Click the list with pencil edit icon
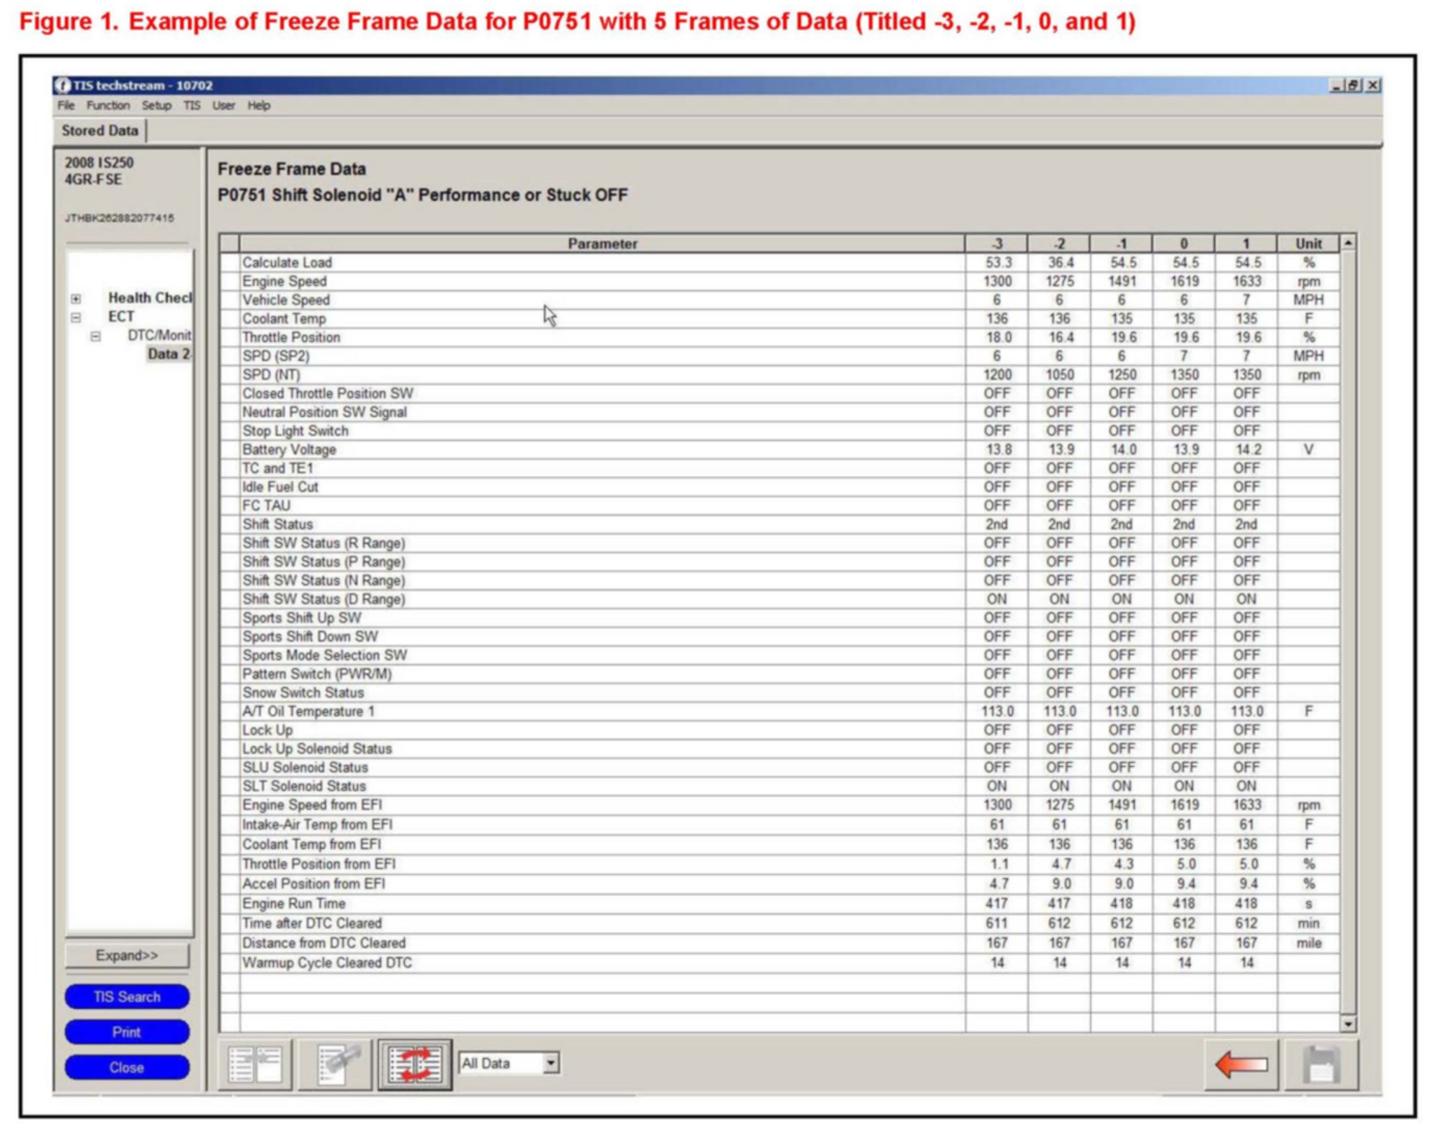The width and height of the screenshot is (1433, 1135). pyautogui.click(x=336, y=1064)
